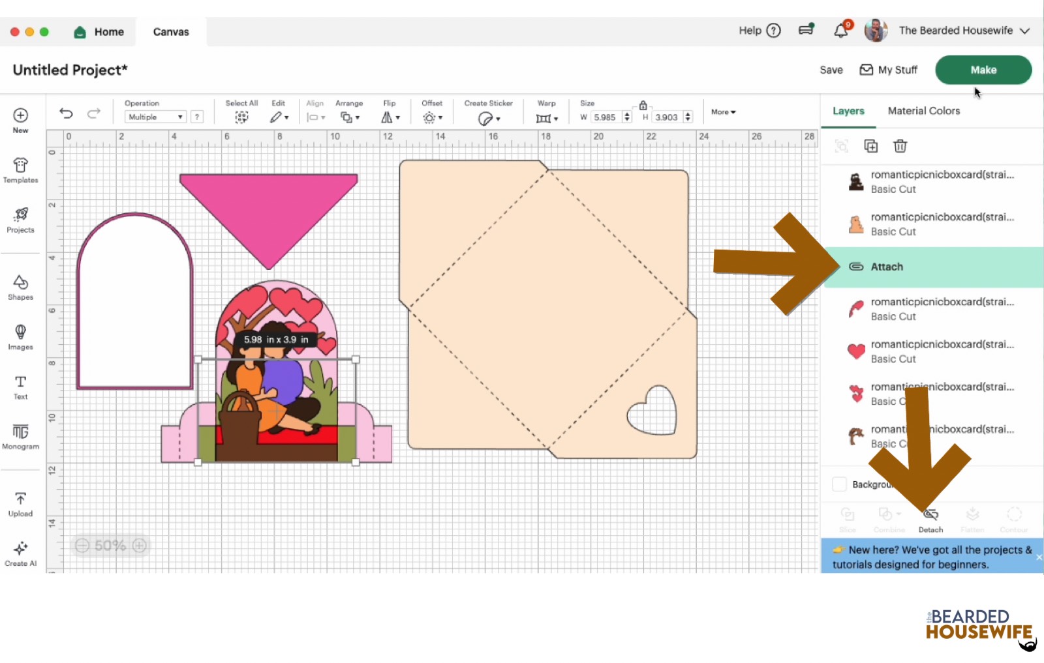Click the Upload icon
Screen dimensions: 1044x663
pyautogui.click(x=20, y=503)
